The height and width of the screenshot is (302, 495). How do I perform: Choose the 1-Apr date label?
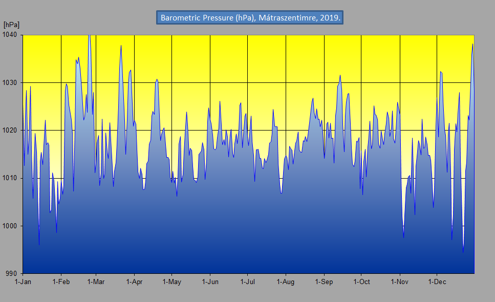click(134, 282)
